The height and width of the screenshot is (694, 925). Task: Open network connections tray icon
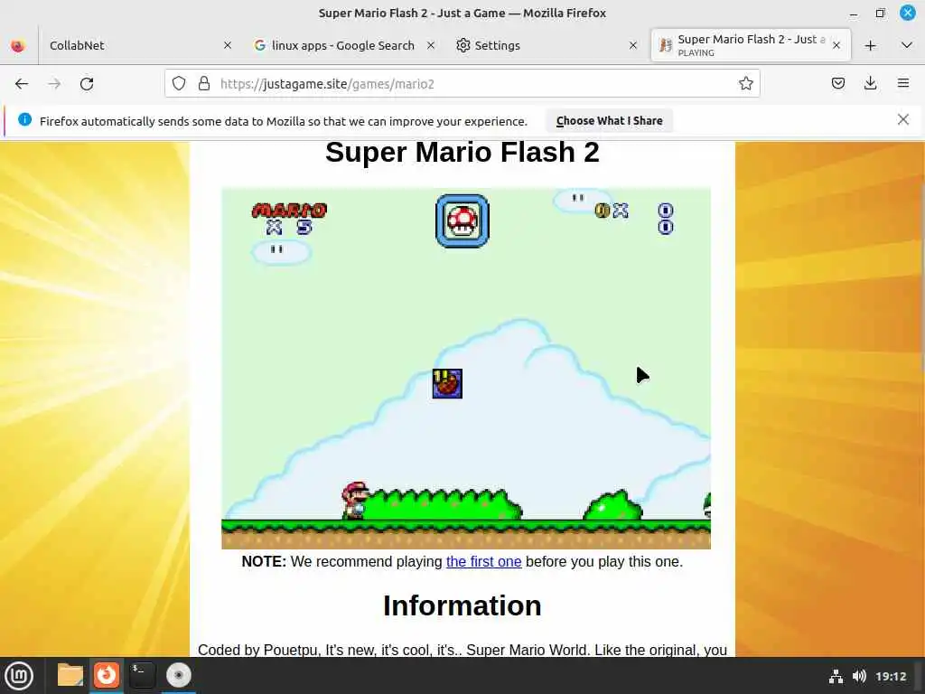click(x=836, y=676)
